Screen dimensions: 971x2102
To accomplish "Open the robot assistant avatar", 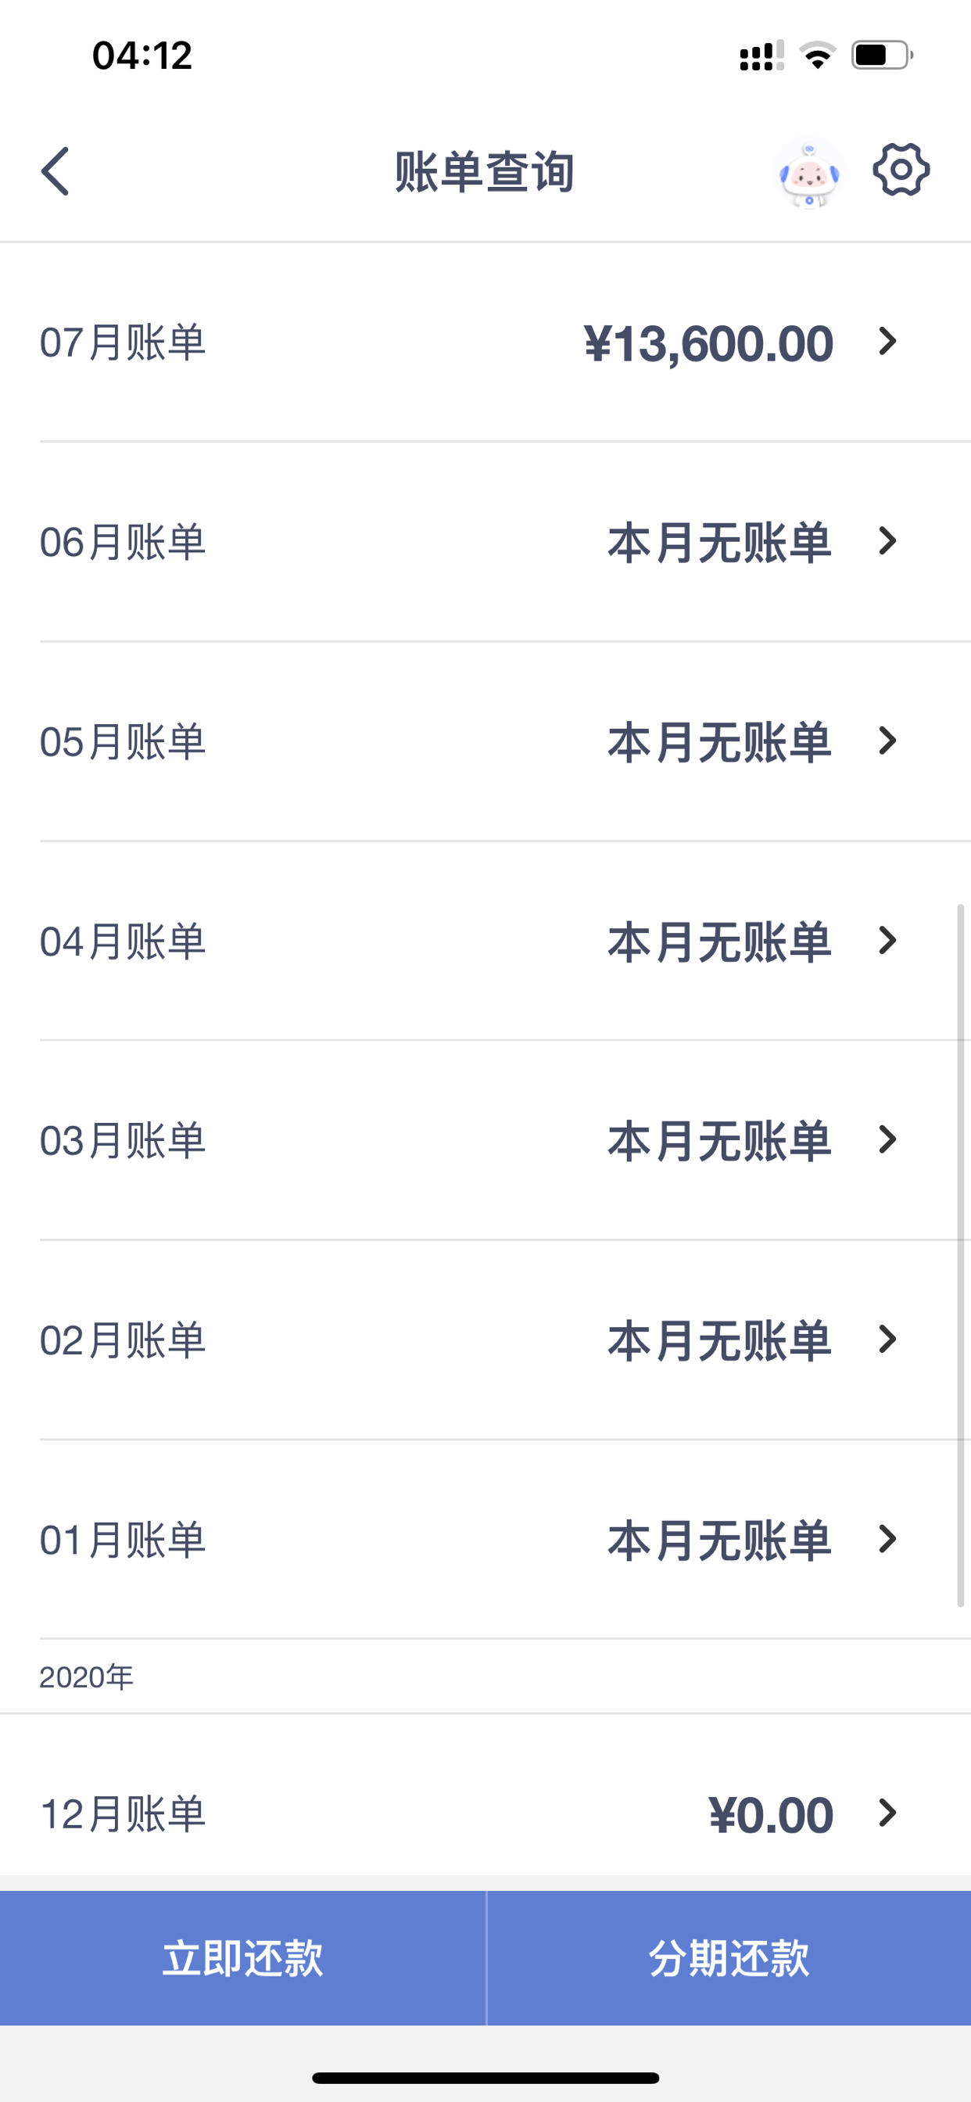I will click(x=808, y=173).
